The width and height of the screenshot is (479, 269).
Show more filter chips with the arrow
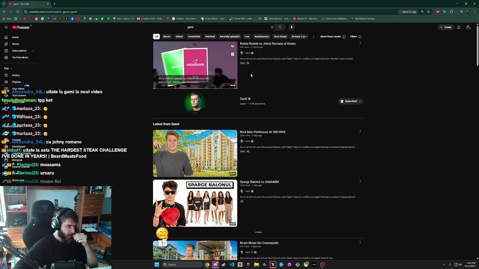point(313,37)
